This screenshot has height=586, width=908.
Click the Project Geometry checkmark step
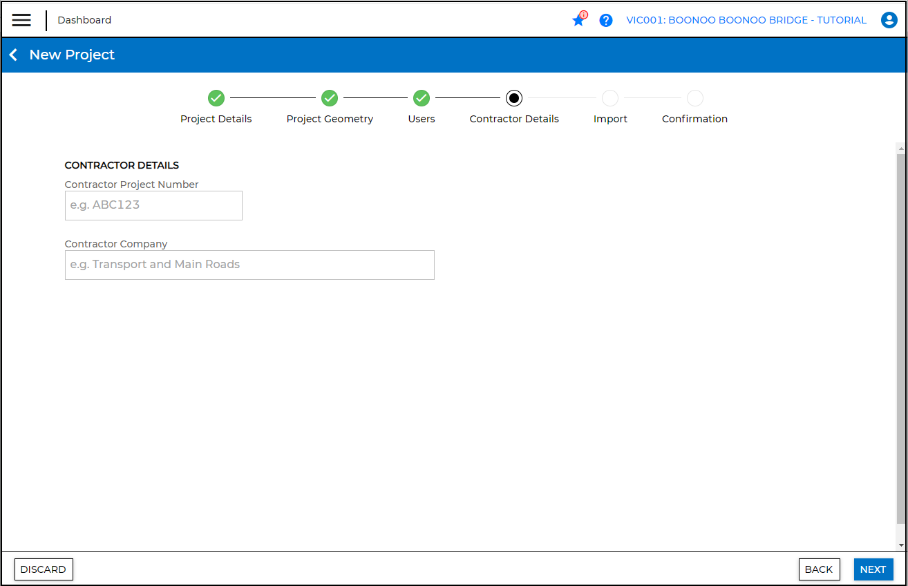330,98
